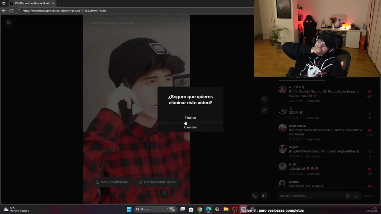Viewport: 381px width, 214px height.
Task: Toggle the video volume speaker icon
Action: pos(264,196)
